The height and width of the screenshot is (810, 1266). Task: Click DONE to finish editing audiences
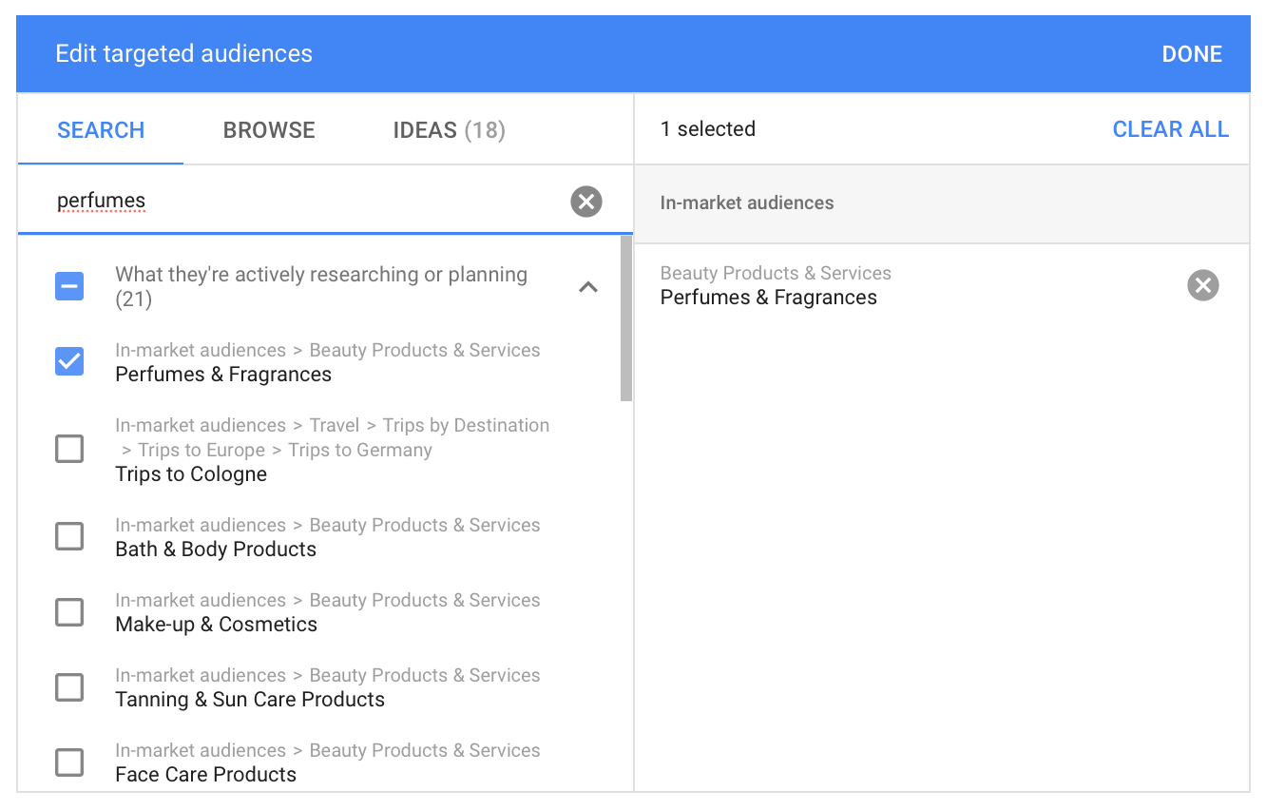pyautogui.click(x=1192, y=54)
